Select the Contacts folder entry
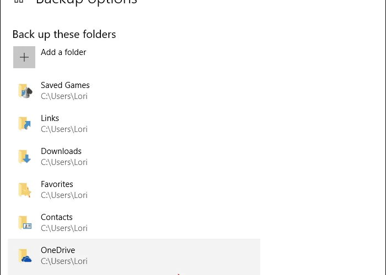This screenshot has width=386, height=275. (x=134, y=222)
